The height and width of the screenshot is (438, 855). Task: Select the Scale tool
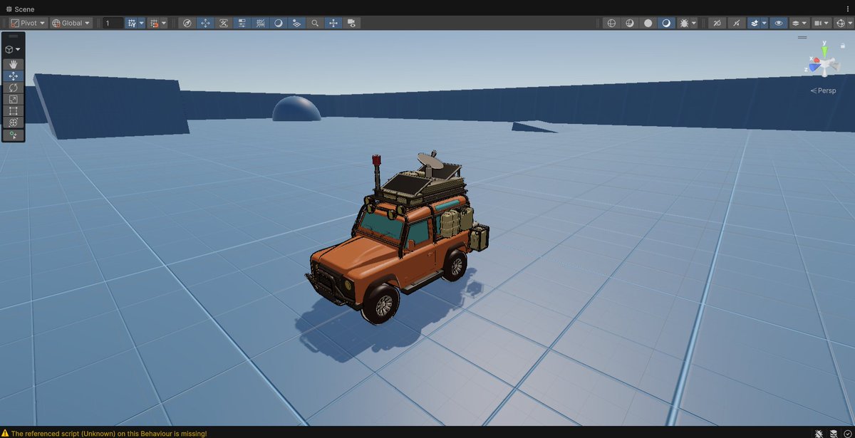coord(14,99)
